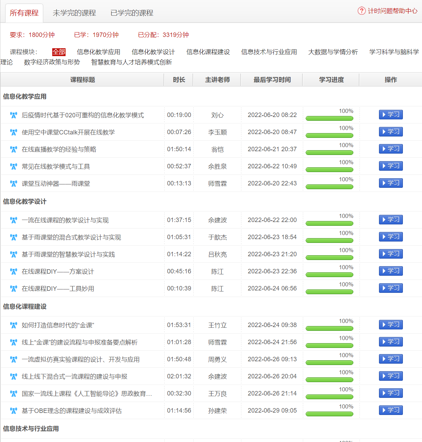
Task: Select the 全部 module filter
Action: tap(59, 52)
